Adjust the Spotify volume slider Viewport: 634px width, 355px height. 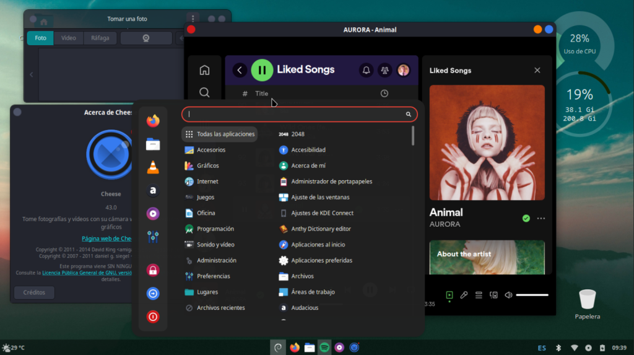coord(532,295)
